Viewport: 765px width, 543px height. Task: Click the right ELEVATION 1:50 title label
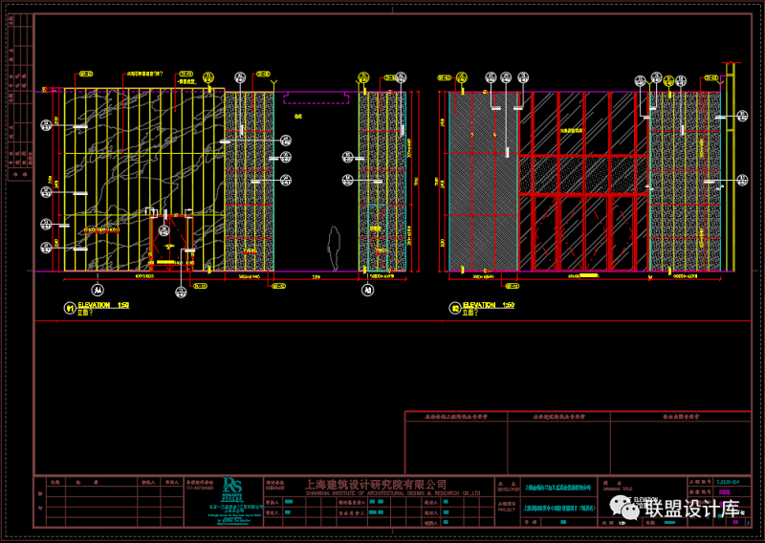click(x=489, y=305)
